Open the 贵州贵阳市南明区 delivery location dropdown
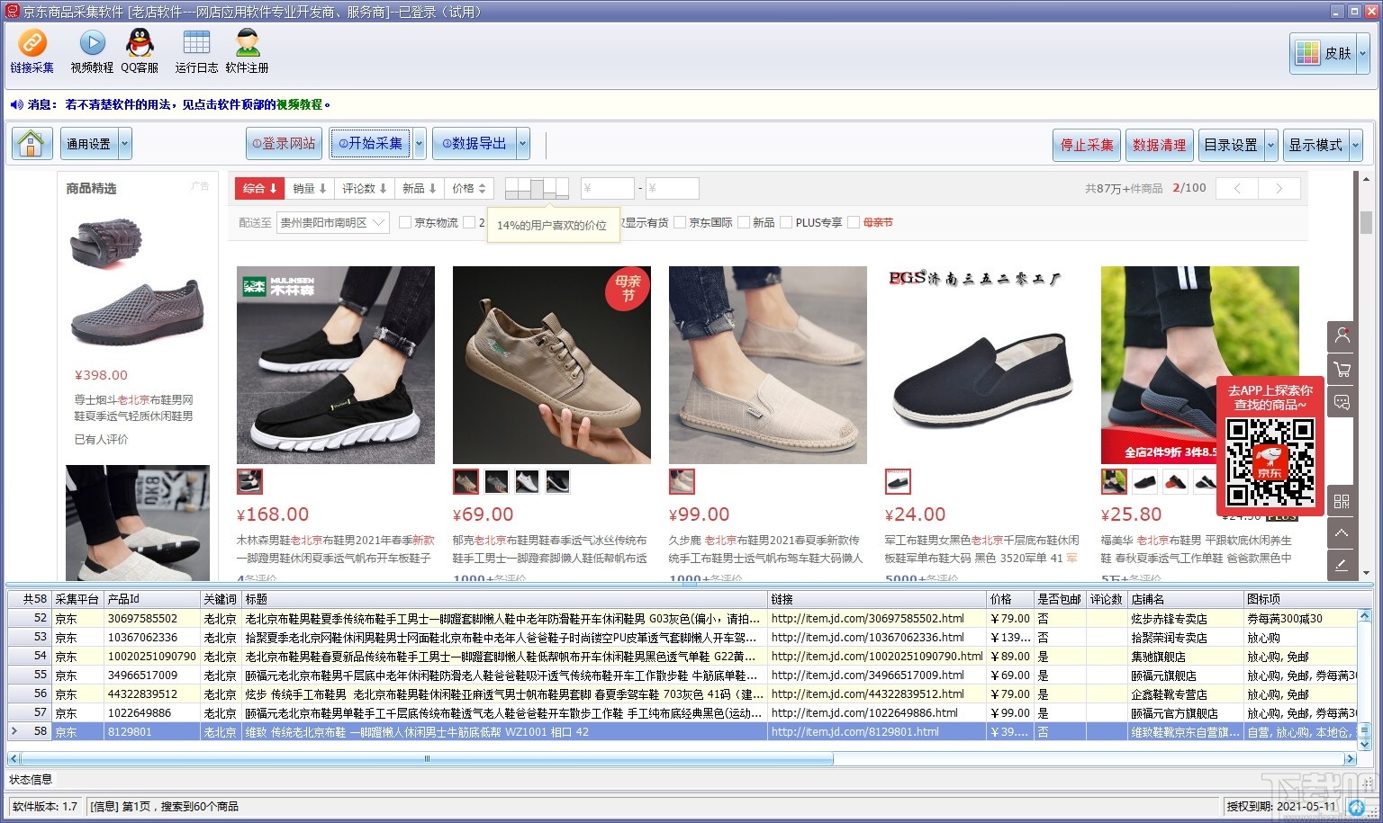This screenshot has height=823, width=1383. 332,222
